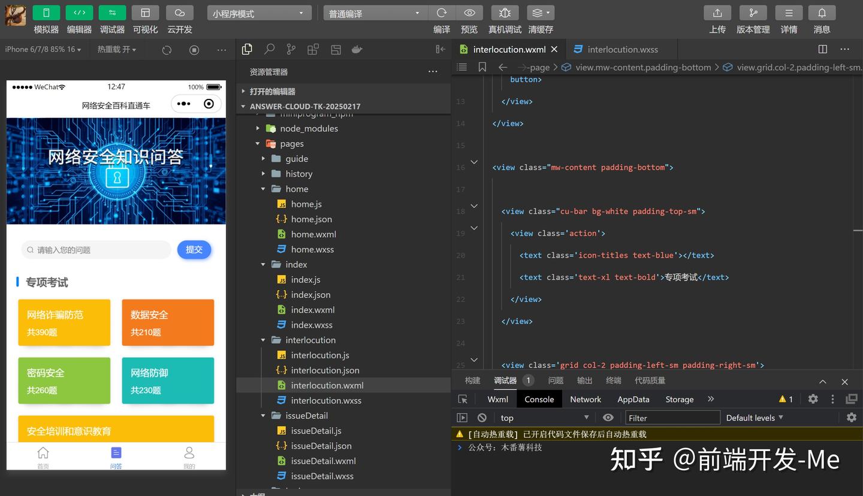
Task: Click the preview eye icon
Action: (x=469, y=13)
